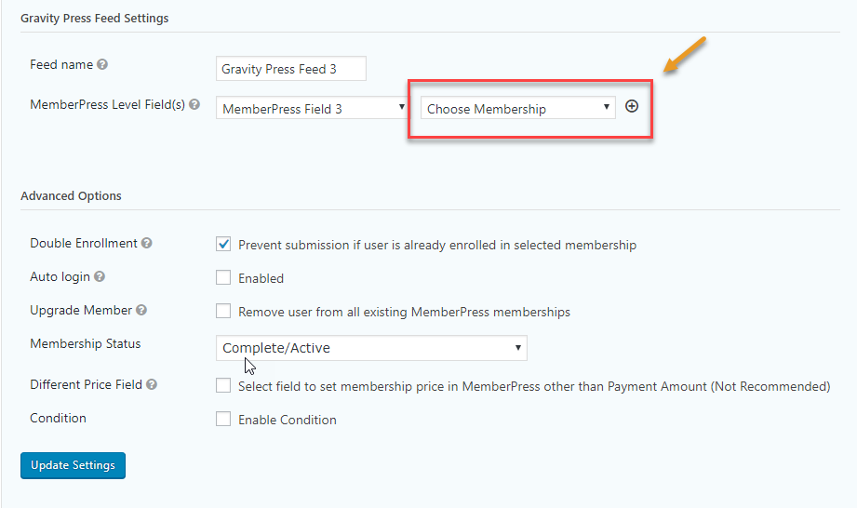The image size is (857, 508).
Task: Tick the Different Price Field checkbox
Action: tap(223, 385)
